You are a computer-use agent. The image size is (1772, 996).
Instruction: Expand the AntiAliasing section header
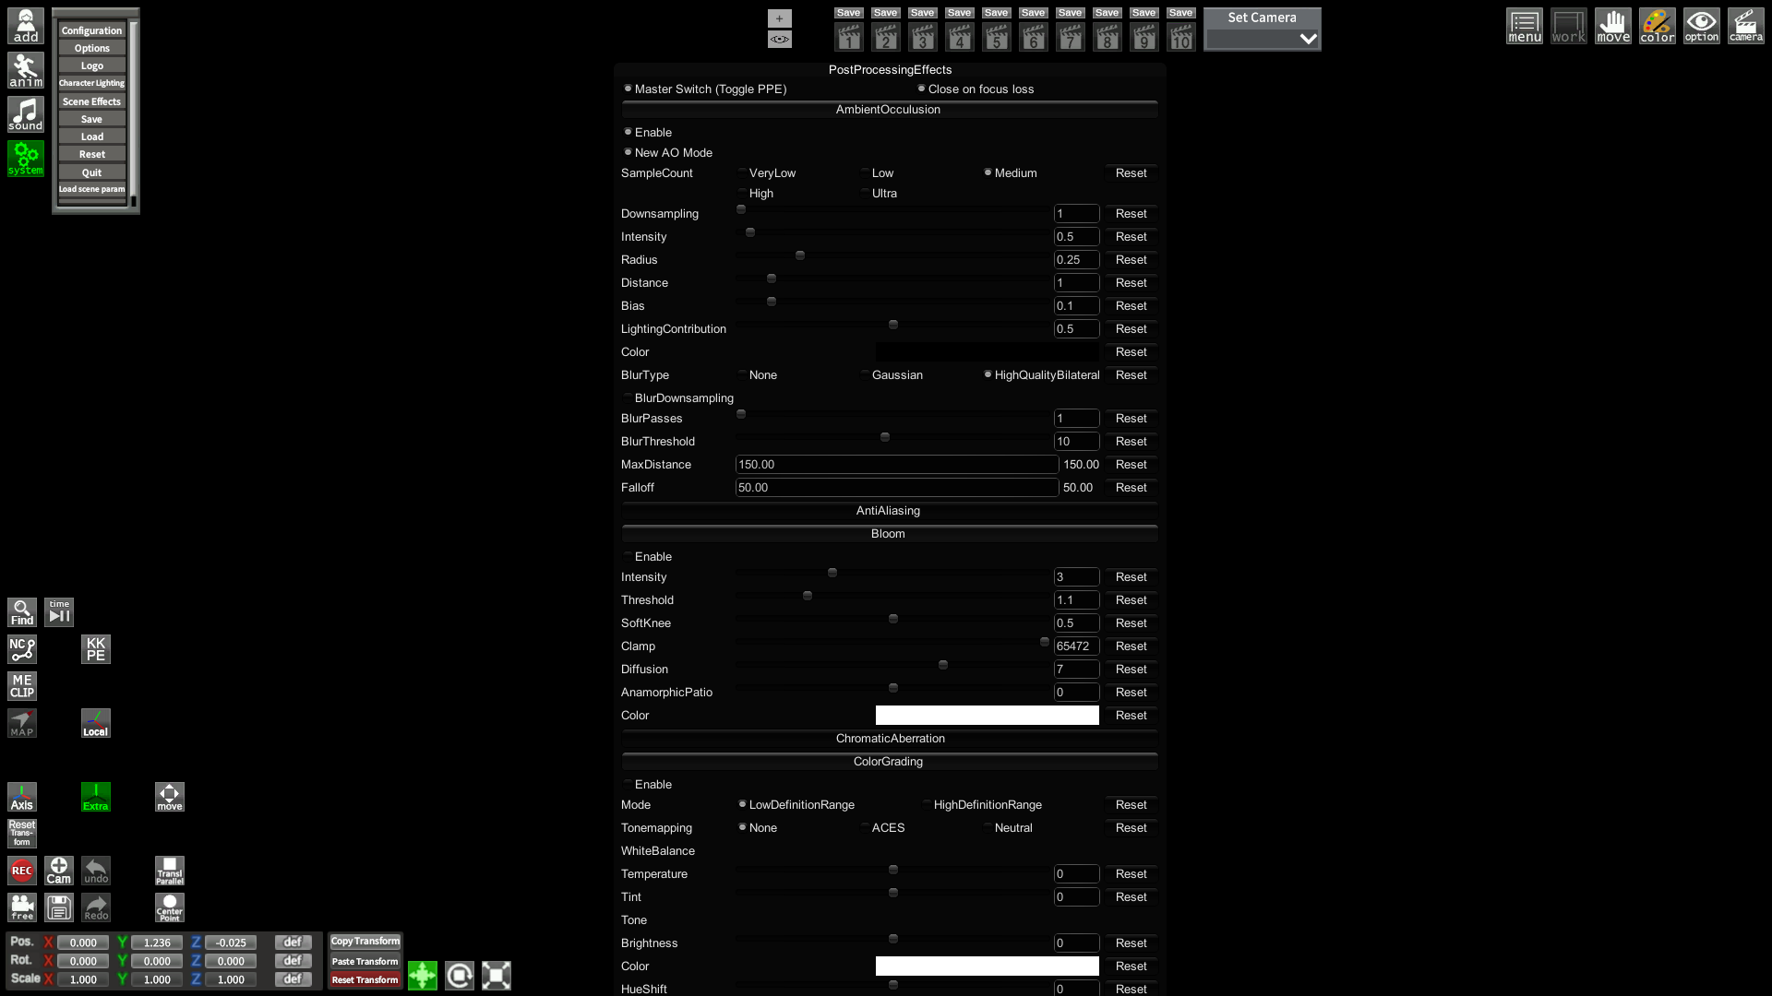coord(888,510)
